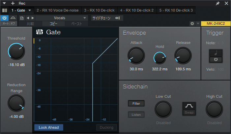The width and height of the screenshot is (231, 134).
Task: Toggle the Swap button
Action: pos(189,113)
